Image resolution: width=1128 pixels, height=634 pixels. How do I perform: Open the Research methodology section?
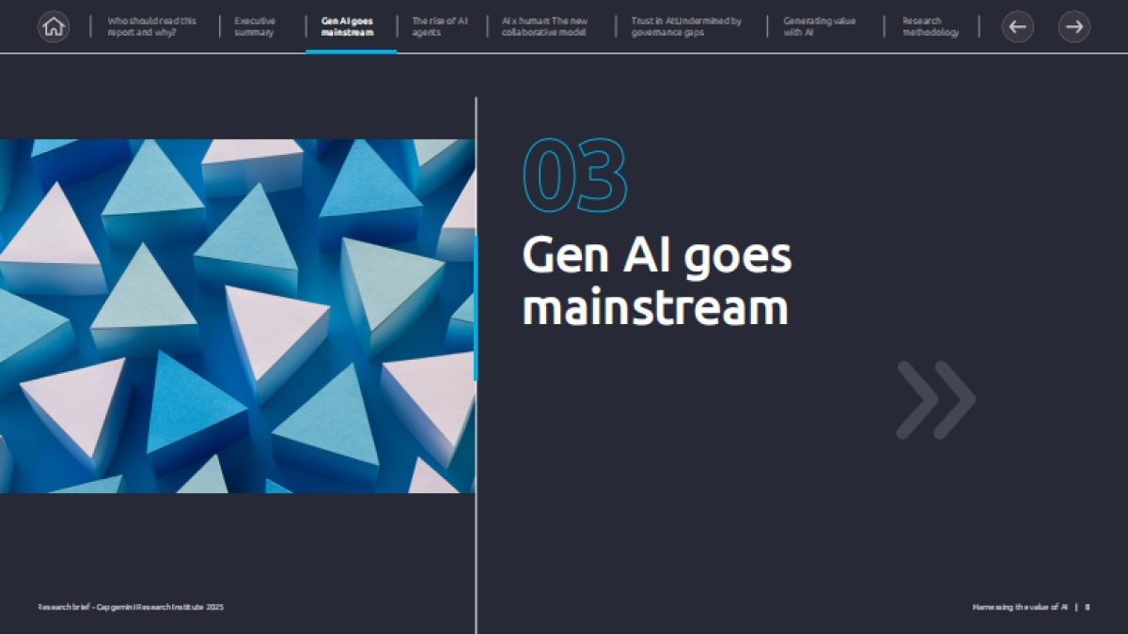click(x=930, y=26)
